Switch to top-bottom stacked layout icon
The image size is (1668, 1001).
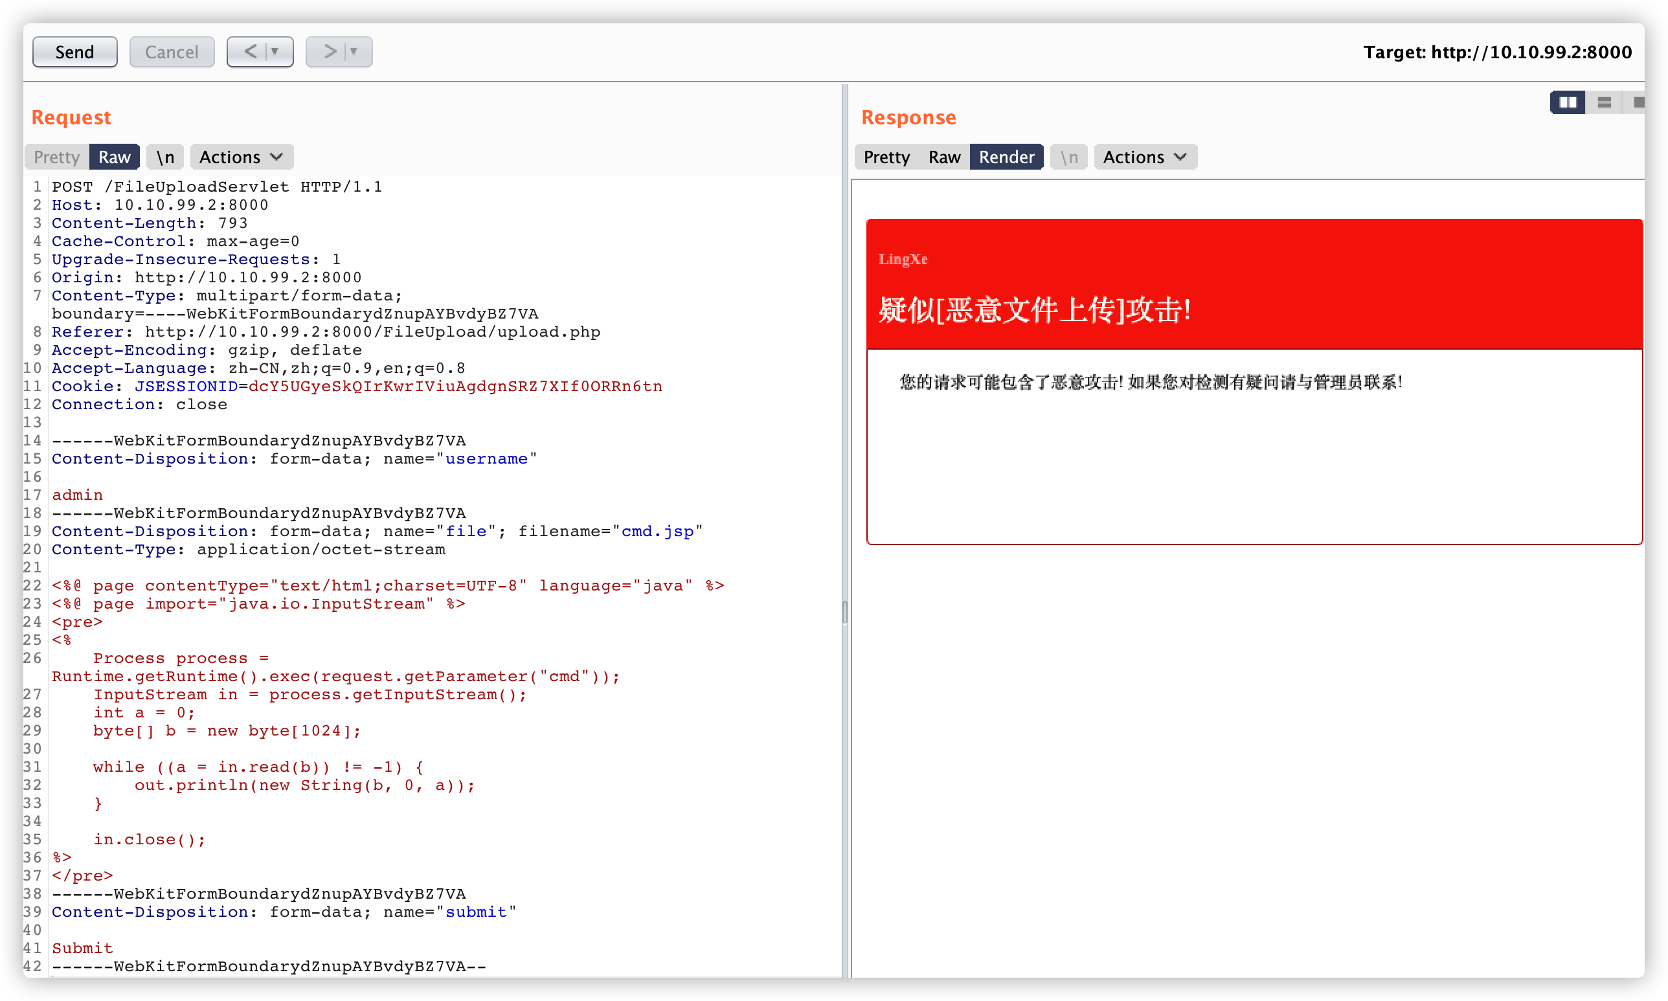[1604, 102]
